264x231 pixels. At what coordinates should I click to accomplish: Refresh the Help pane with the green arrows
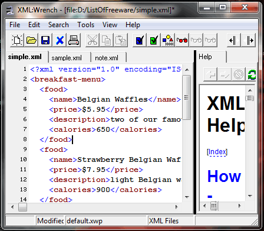(x=252, y=74)
